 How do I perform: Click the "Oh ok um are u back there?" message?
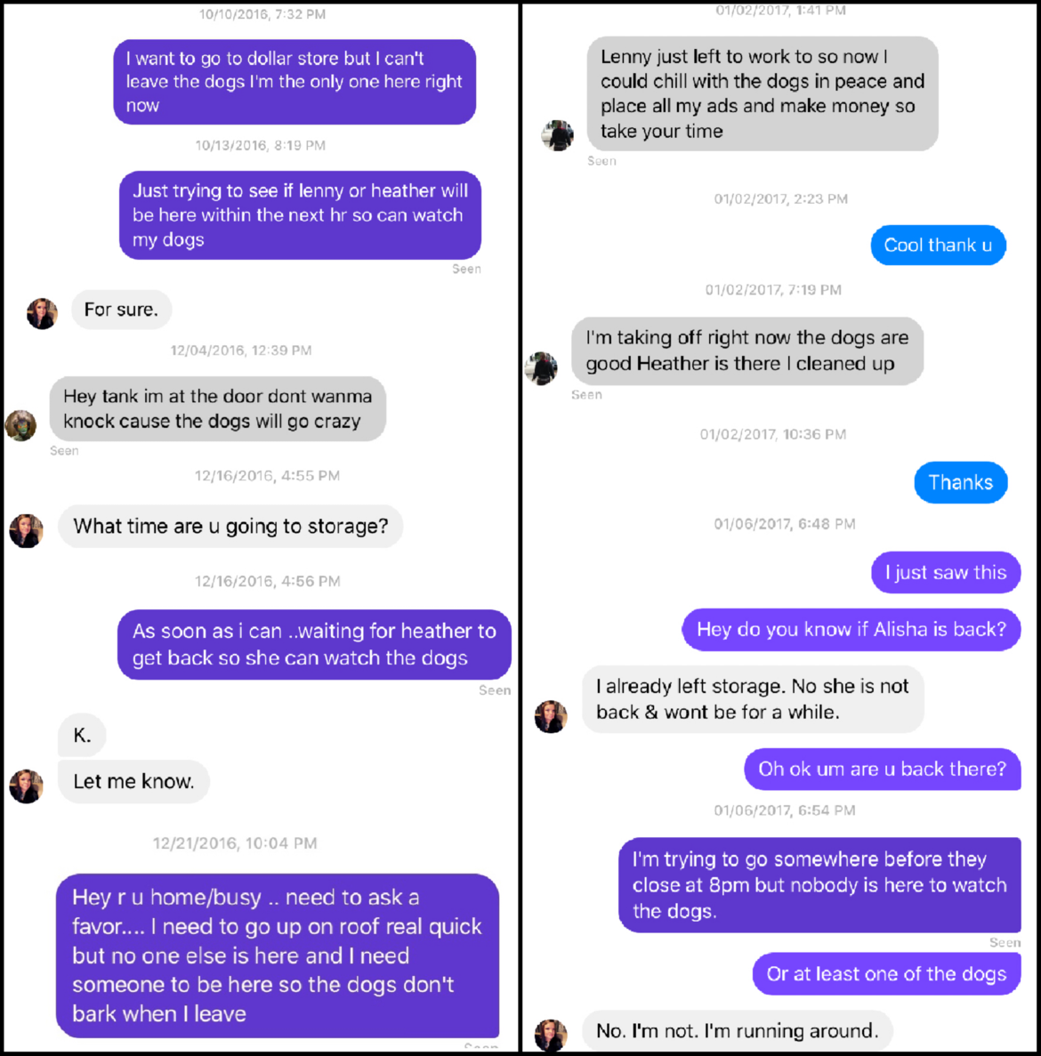coord(882,769)
